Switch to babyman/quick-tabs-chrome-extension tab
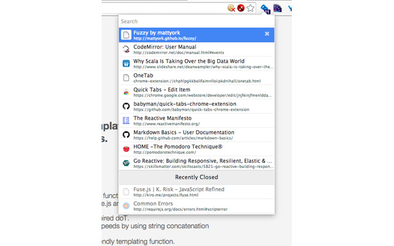This screenshot has width=394, height=246. pos(196,106)
